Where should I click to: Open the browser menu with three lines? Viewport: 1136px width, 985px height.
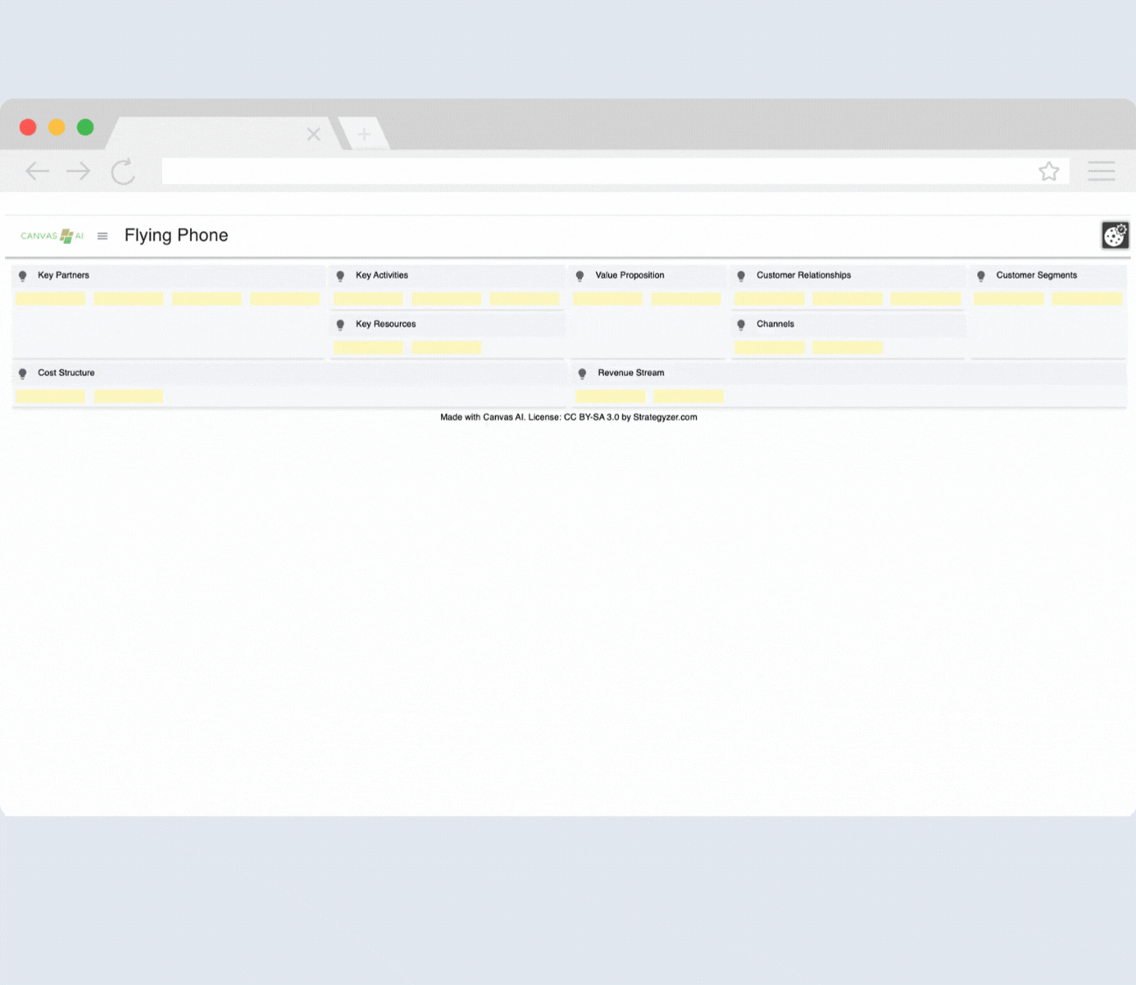(1101, 171)
